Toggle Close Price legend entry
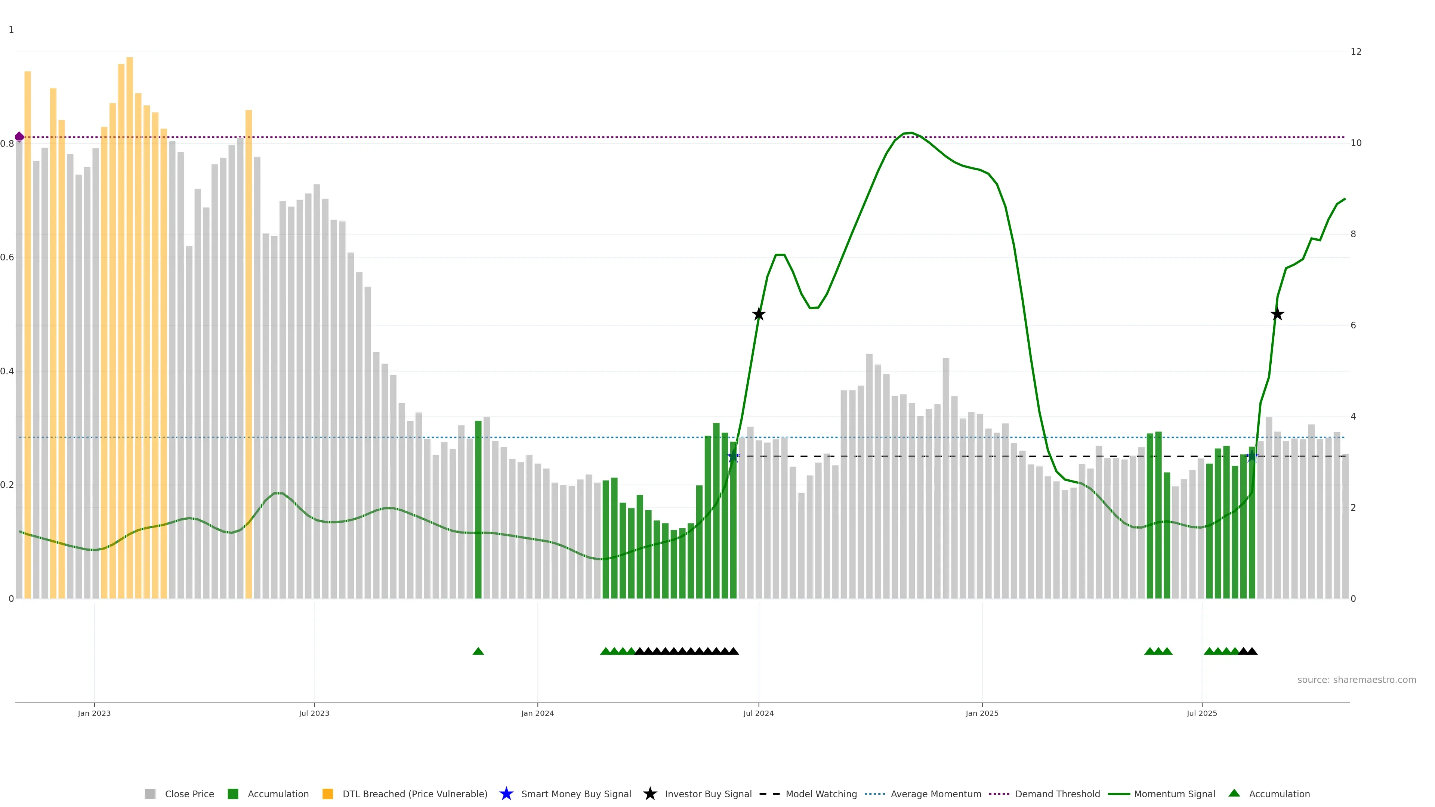1435x807 pixels. point(189,794)
